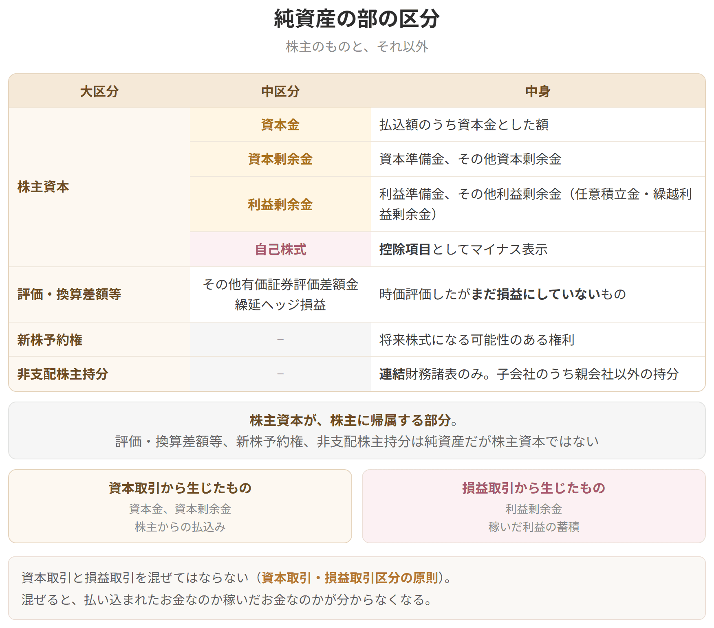Click 稼いだ利益の蓄積 text

[534, 527]
